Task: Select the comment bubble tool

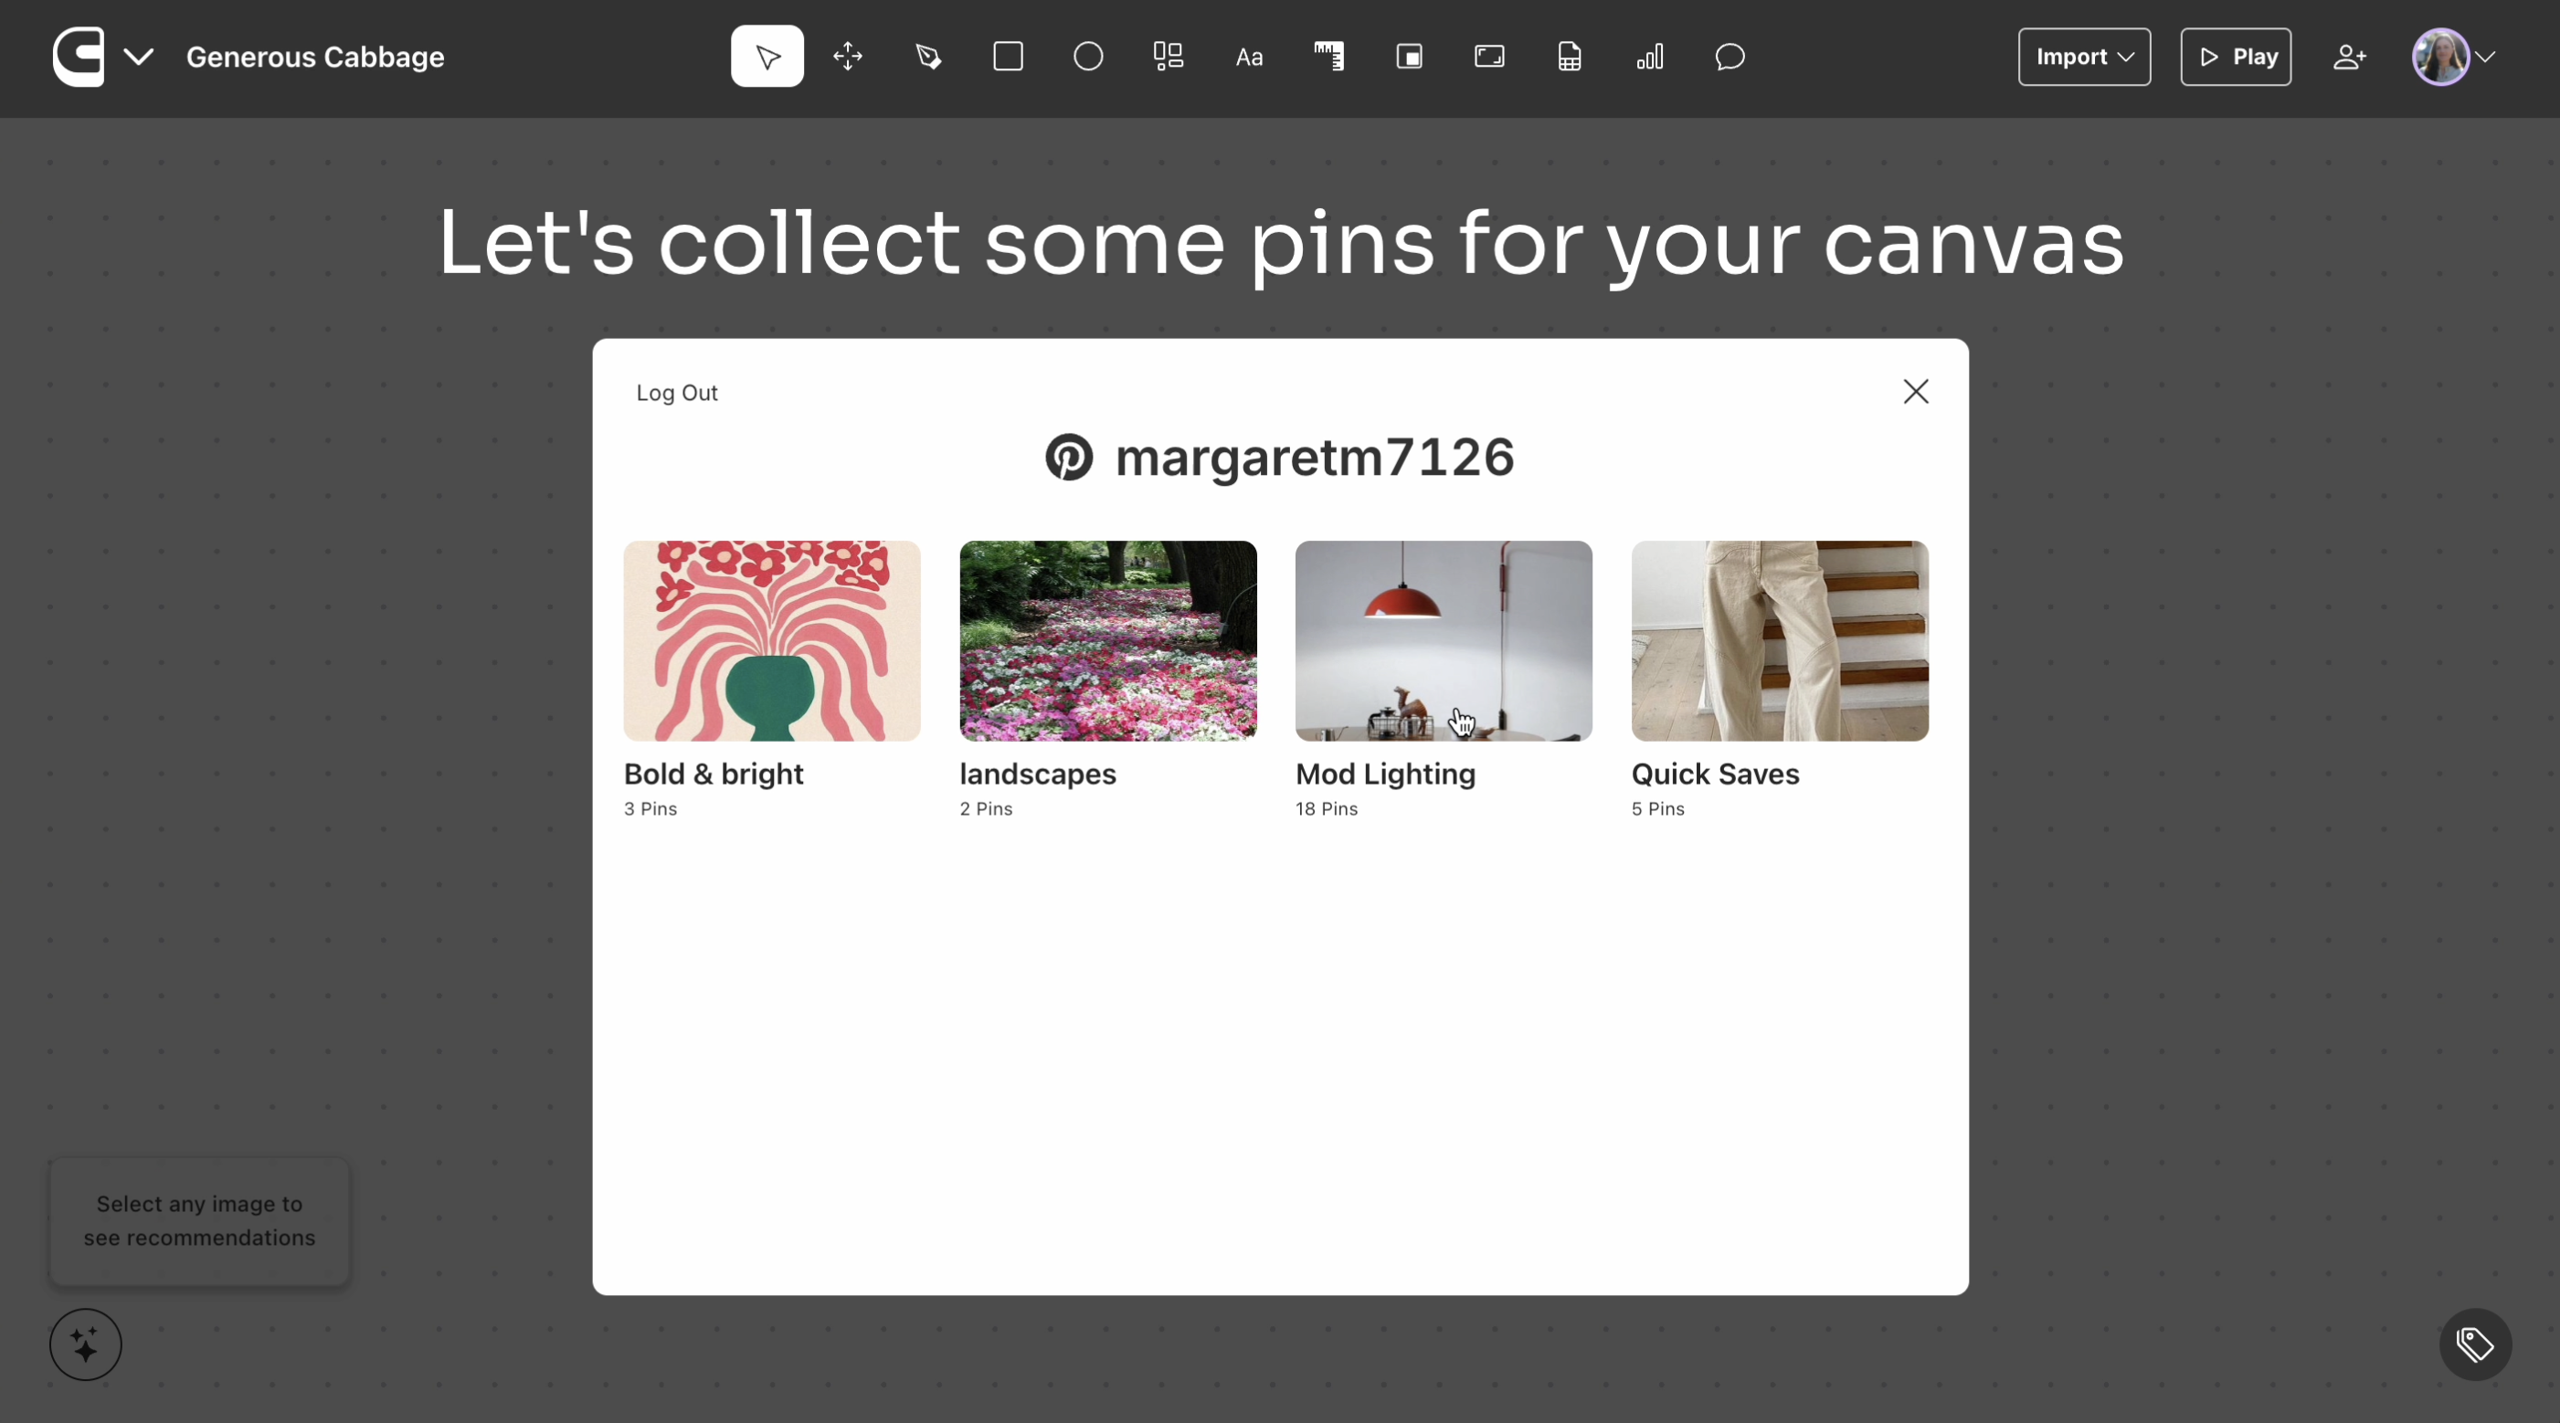Action: click(x=1730, y=57)
